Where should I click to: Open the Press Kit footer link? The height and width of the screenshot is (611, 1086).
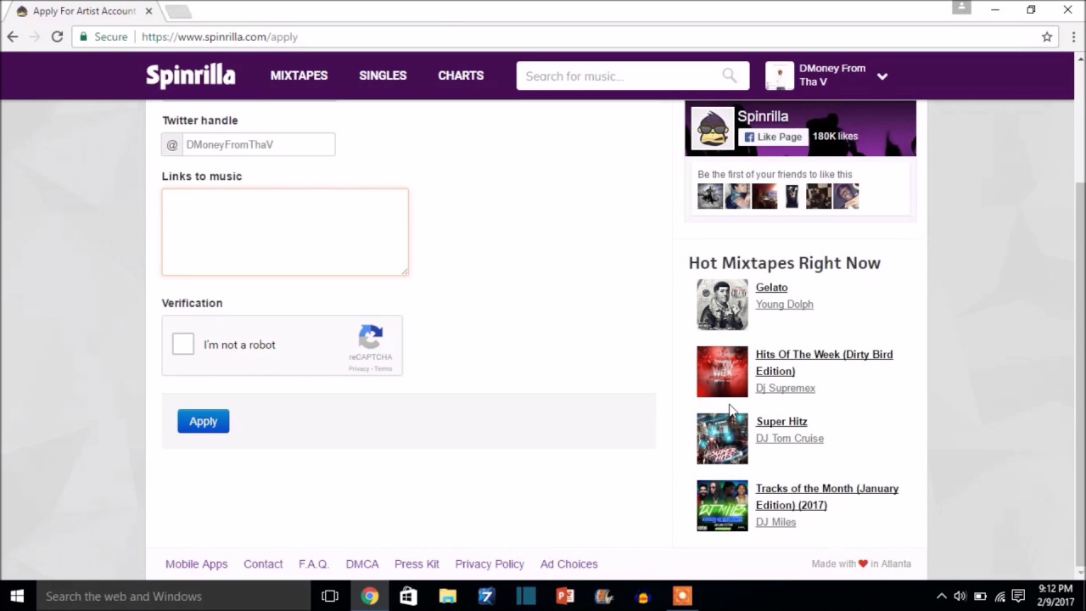pyautogui.click(x=417, y=563)
